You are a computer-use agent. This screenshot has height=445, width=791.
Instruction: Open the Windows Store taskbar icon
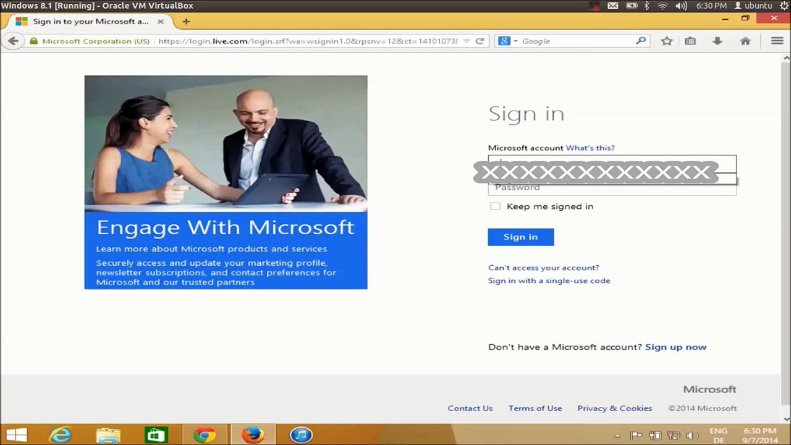(156, 435)
